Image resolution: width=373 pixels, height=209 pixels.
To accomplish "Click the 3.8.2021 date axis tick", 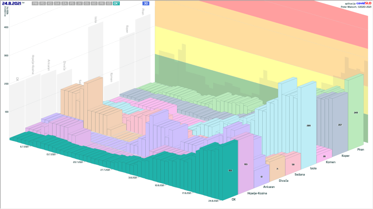I will tap(133, 177).
